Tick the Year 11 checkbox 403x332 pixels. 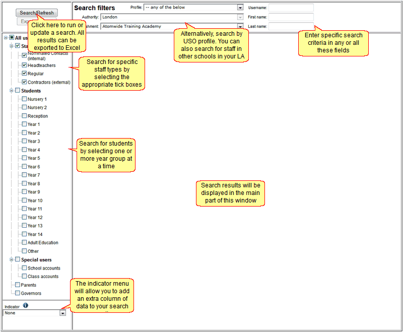(24, 209)
